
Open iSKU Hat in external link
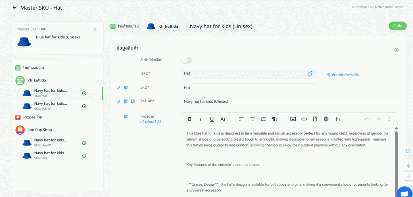tap(310, 73)
